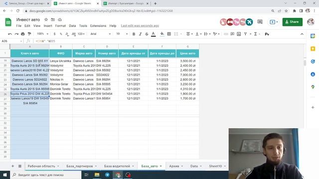The width and height of the screenshot is (319, 179).
Task: Click the move to folder icon
Action: click(x=53, y=20)
